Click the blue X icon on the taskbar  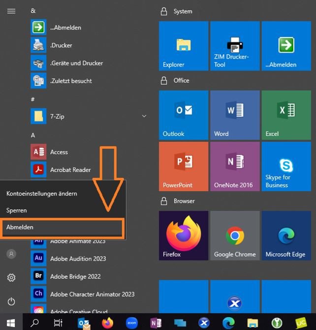(204, 323)
